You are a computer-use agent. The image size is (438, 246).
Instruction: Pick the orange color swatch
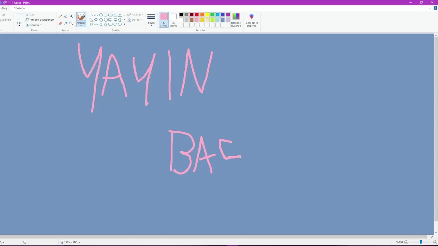pos(202,15)
